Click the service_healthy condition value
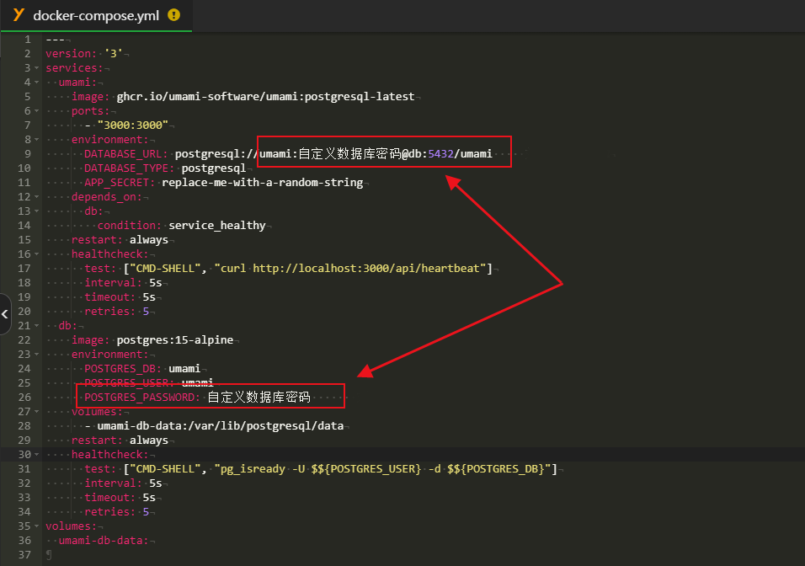 coord(217,226)
